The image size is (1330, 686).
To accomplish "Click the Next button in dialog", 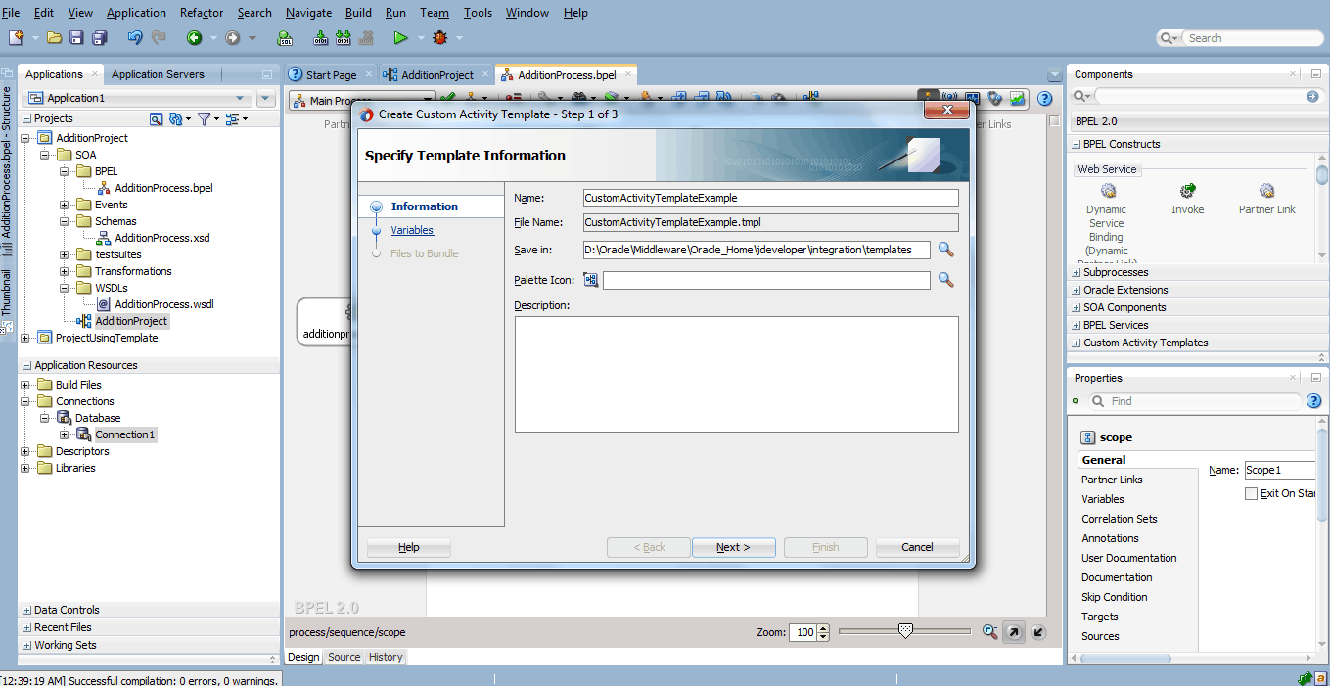I will (x=734, y=547).
